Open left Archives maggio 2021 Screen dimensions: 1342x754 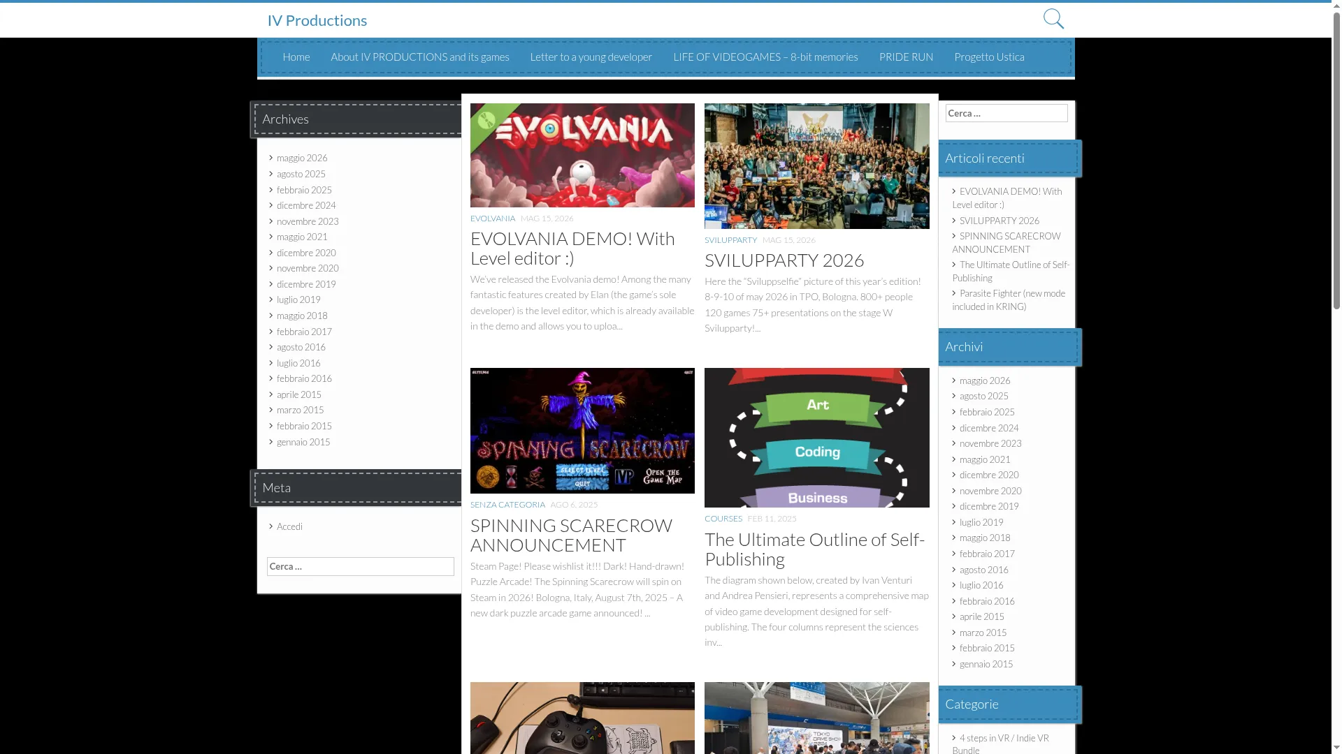(302, 237)
